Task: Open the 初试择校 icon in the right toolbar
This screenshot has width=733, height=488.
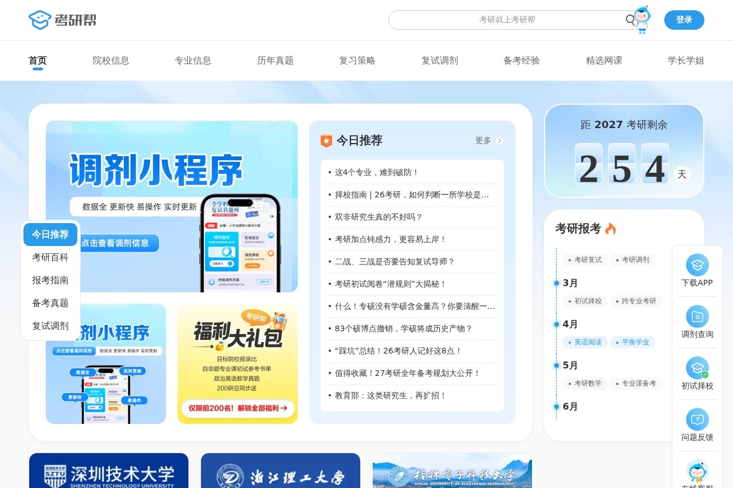Action: point(697,368)
